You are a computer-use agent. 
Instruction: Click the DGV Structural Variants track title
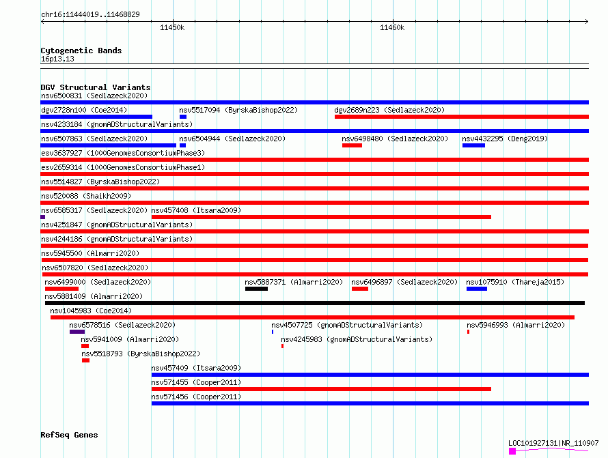tap(96, 87)
